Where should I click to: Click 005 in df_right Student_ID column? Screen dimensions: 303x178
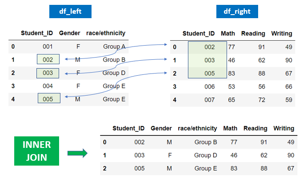tap(210, 73)
